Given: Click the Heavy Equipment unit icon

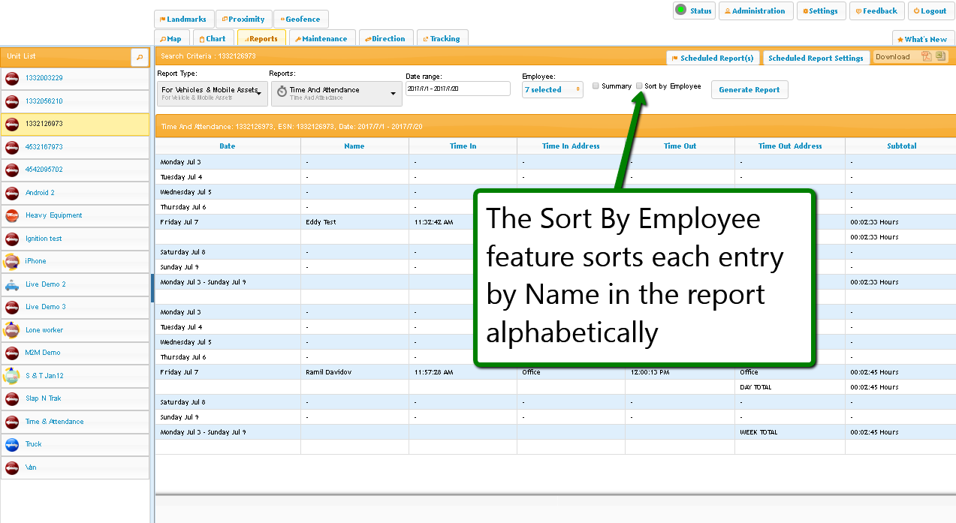Looking at the screenshot, I should (x=12, y=215).
